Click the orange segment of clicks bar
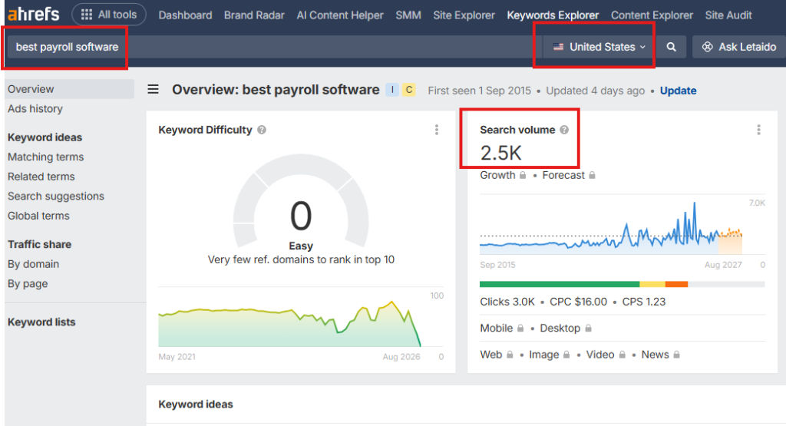This screenshot has width=786, height=426. [x=676, y=284]
